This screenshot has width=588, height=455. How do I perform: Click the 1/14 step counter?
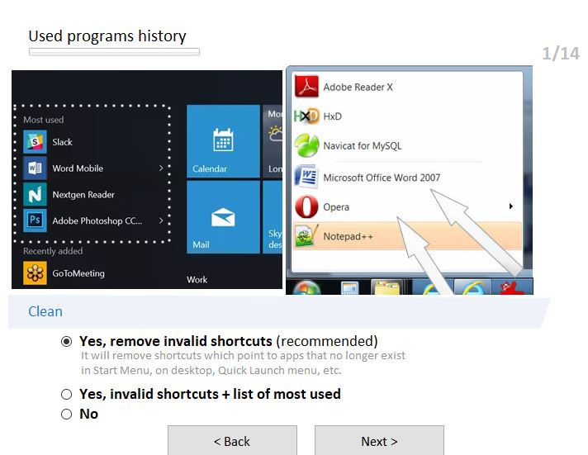(561, 54)
